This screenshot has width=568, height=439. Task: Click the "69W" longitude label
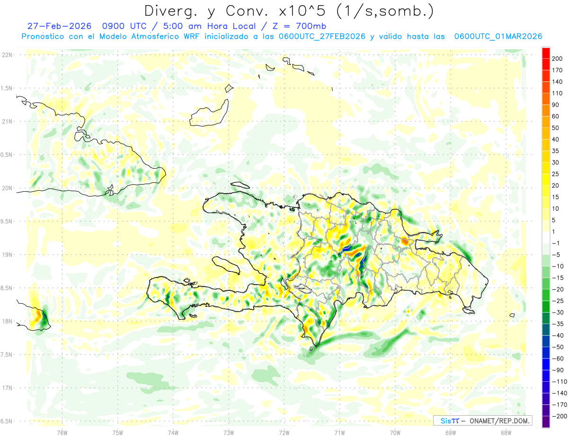click(451, 432)
